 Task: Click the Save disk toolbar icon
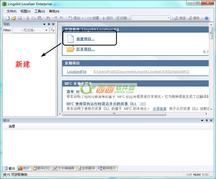coord(20,18)
